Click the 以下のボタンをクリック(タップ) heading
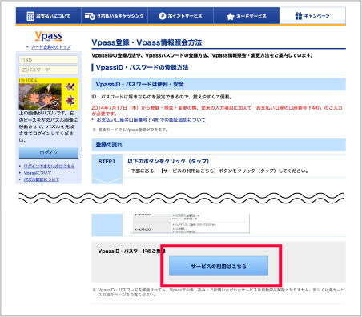Screen dimensions: 362x317 pos(168,161)
